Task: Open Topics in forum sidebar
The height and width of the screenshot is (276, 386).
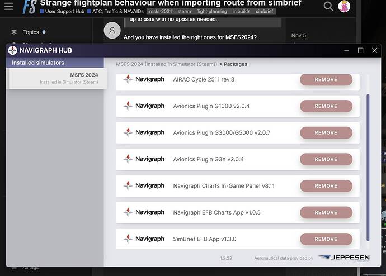Action: point(31,32)
